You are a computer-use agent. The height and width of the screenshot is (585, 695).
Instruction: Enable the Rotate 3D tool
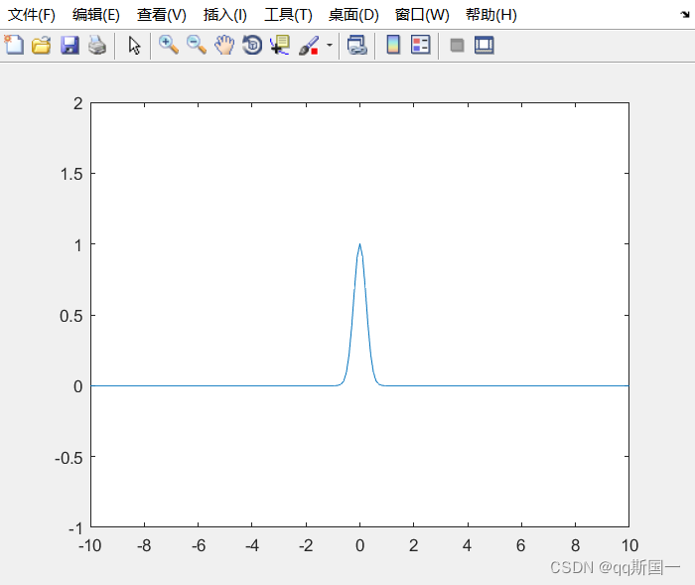coord(252,45)
